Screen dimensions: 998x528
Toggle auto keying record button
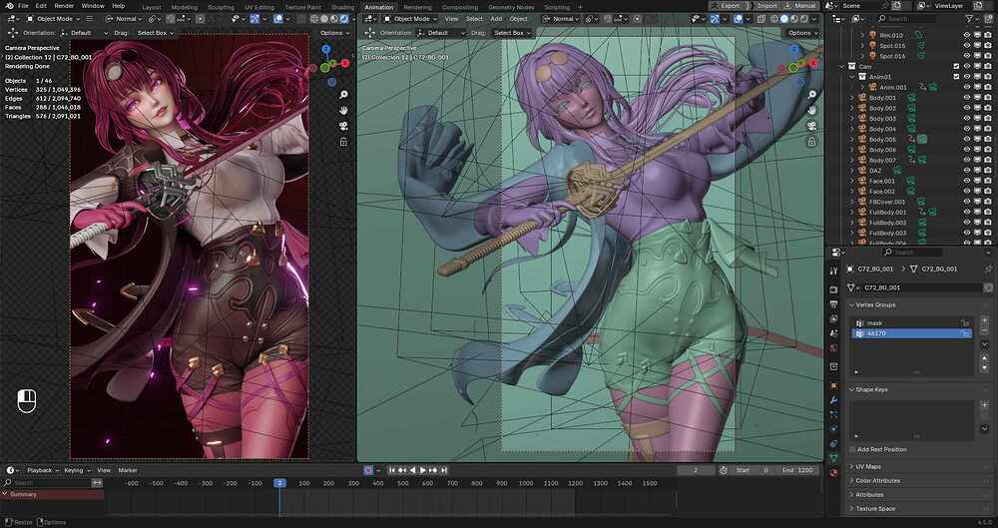click(368, 470)
